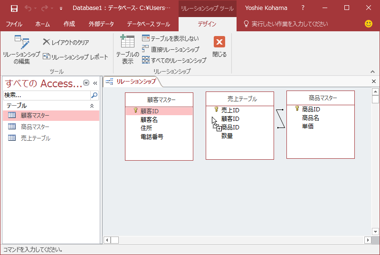Image resolution: width=380 pixels, height=255 pixels.
Task: Click the Yoshie Kohama account name
Action: point(266,8)
